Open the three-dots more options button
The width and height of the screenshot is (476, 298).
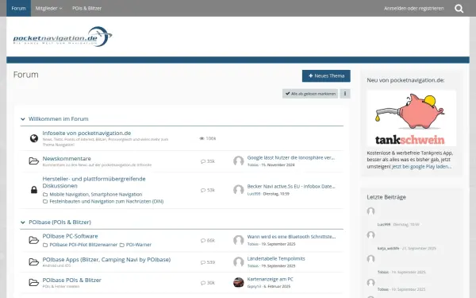click(x=345, y=94)
